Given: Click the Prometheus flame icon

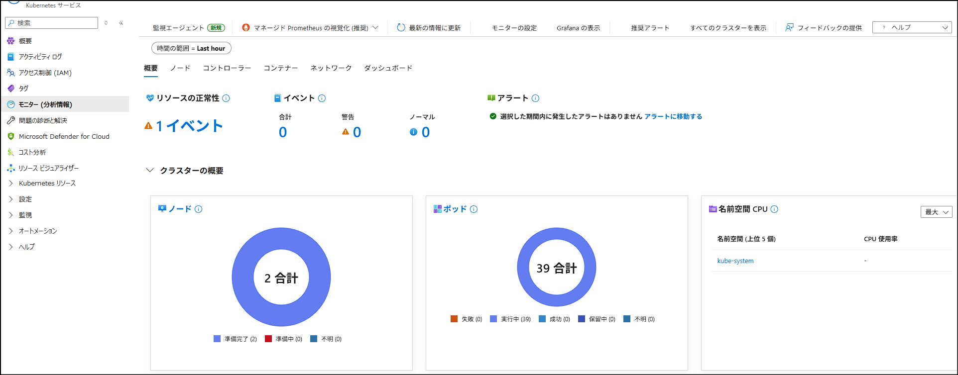Looking at the screenshot, I should [x=245, y=27].
